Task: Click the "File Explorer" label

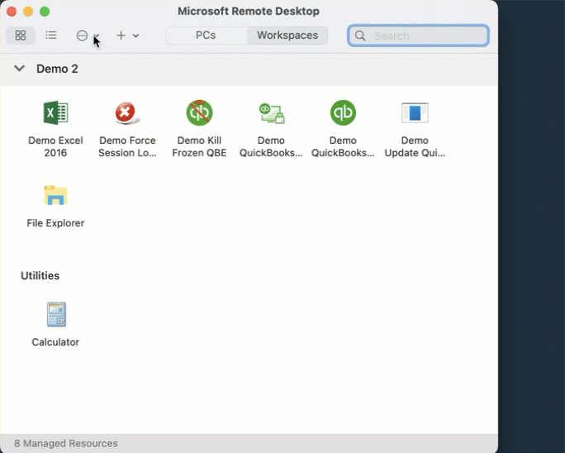Action: [55, 223]
